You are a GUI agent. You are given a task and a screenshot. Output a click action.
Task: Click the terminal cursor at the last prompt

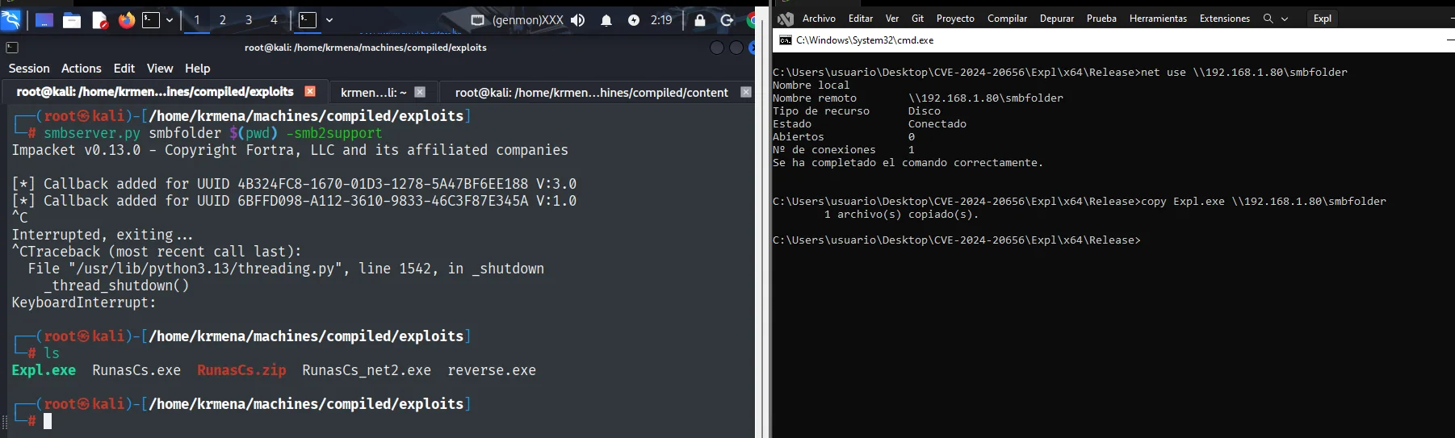pos(48,421)
